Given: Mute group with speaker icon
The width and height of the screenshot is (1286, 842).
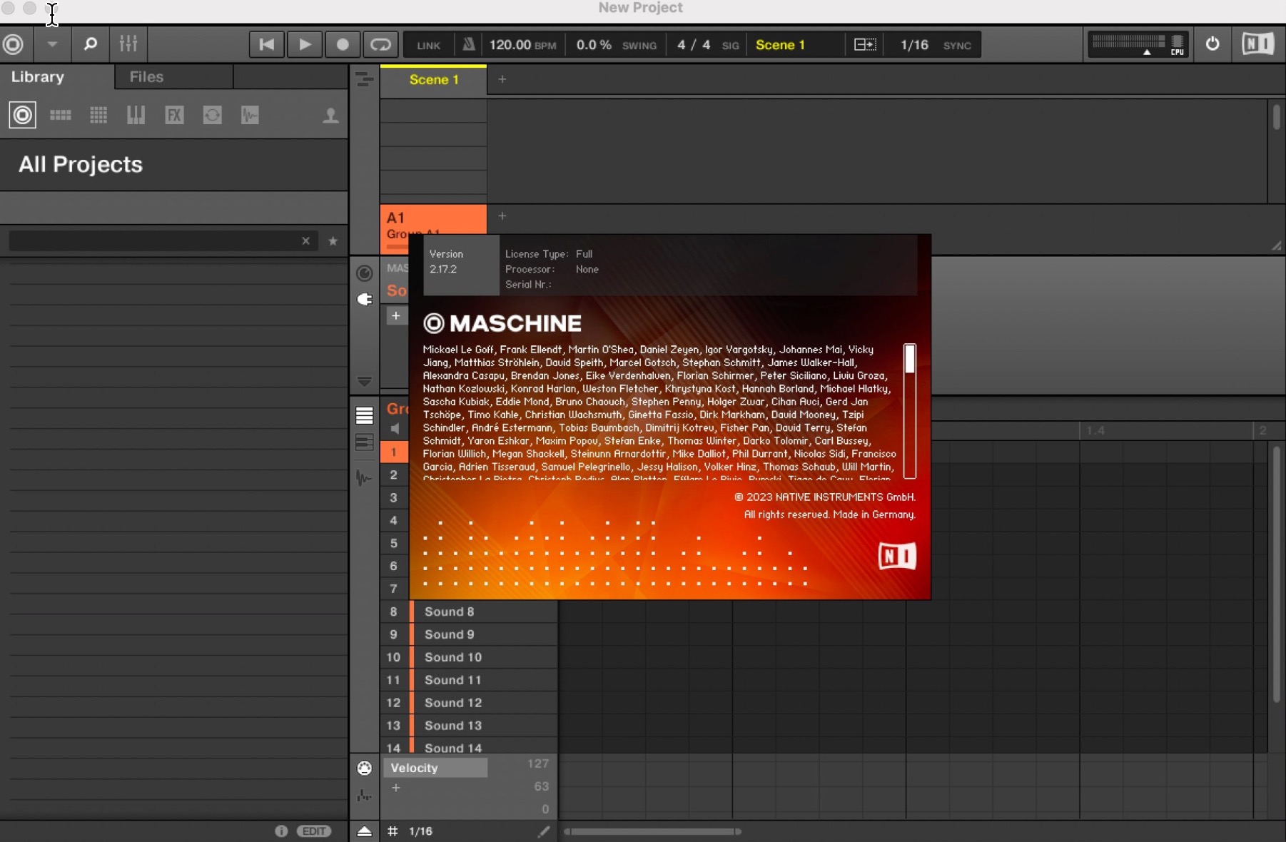Looking at the screenshot, I should point(395,428).
